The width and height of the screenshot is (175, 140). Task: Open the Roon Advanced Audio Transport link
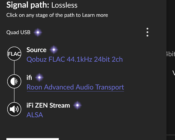[x=75, y=87]
